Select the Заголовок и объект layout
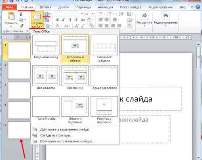 tap(75, 48)
